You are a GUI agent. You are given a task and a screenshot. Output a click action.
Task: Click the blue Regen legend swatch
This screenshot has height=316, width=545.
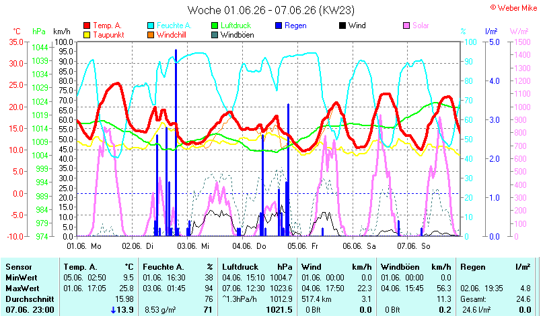(279, 25)
